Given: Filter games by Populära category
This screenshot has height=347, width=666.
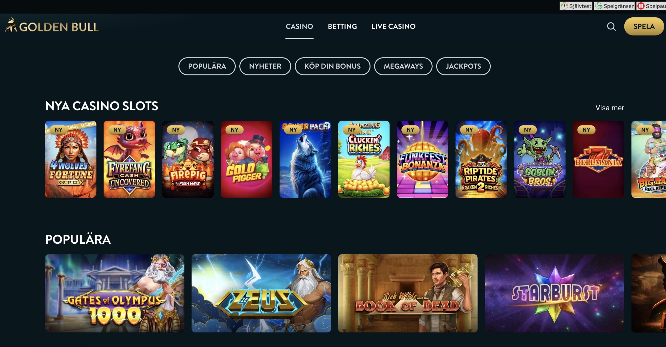Looking at the screenshot, I should click(207, 66).
